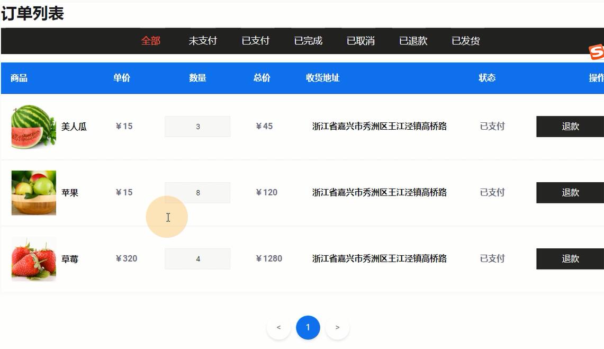Open the 已支付 tab
This screenshot has width=604, height=349.
(x=255, y=41)
